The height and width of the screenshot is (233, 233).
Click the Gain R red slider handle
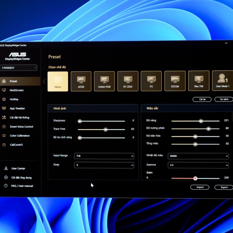pyautogui.click(x=195, y=178)
